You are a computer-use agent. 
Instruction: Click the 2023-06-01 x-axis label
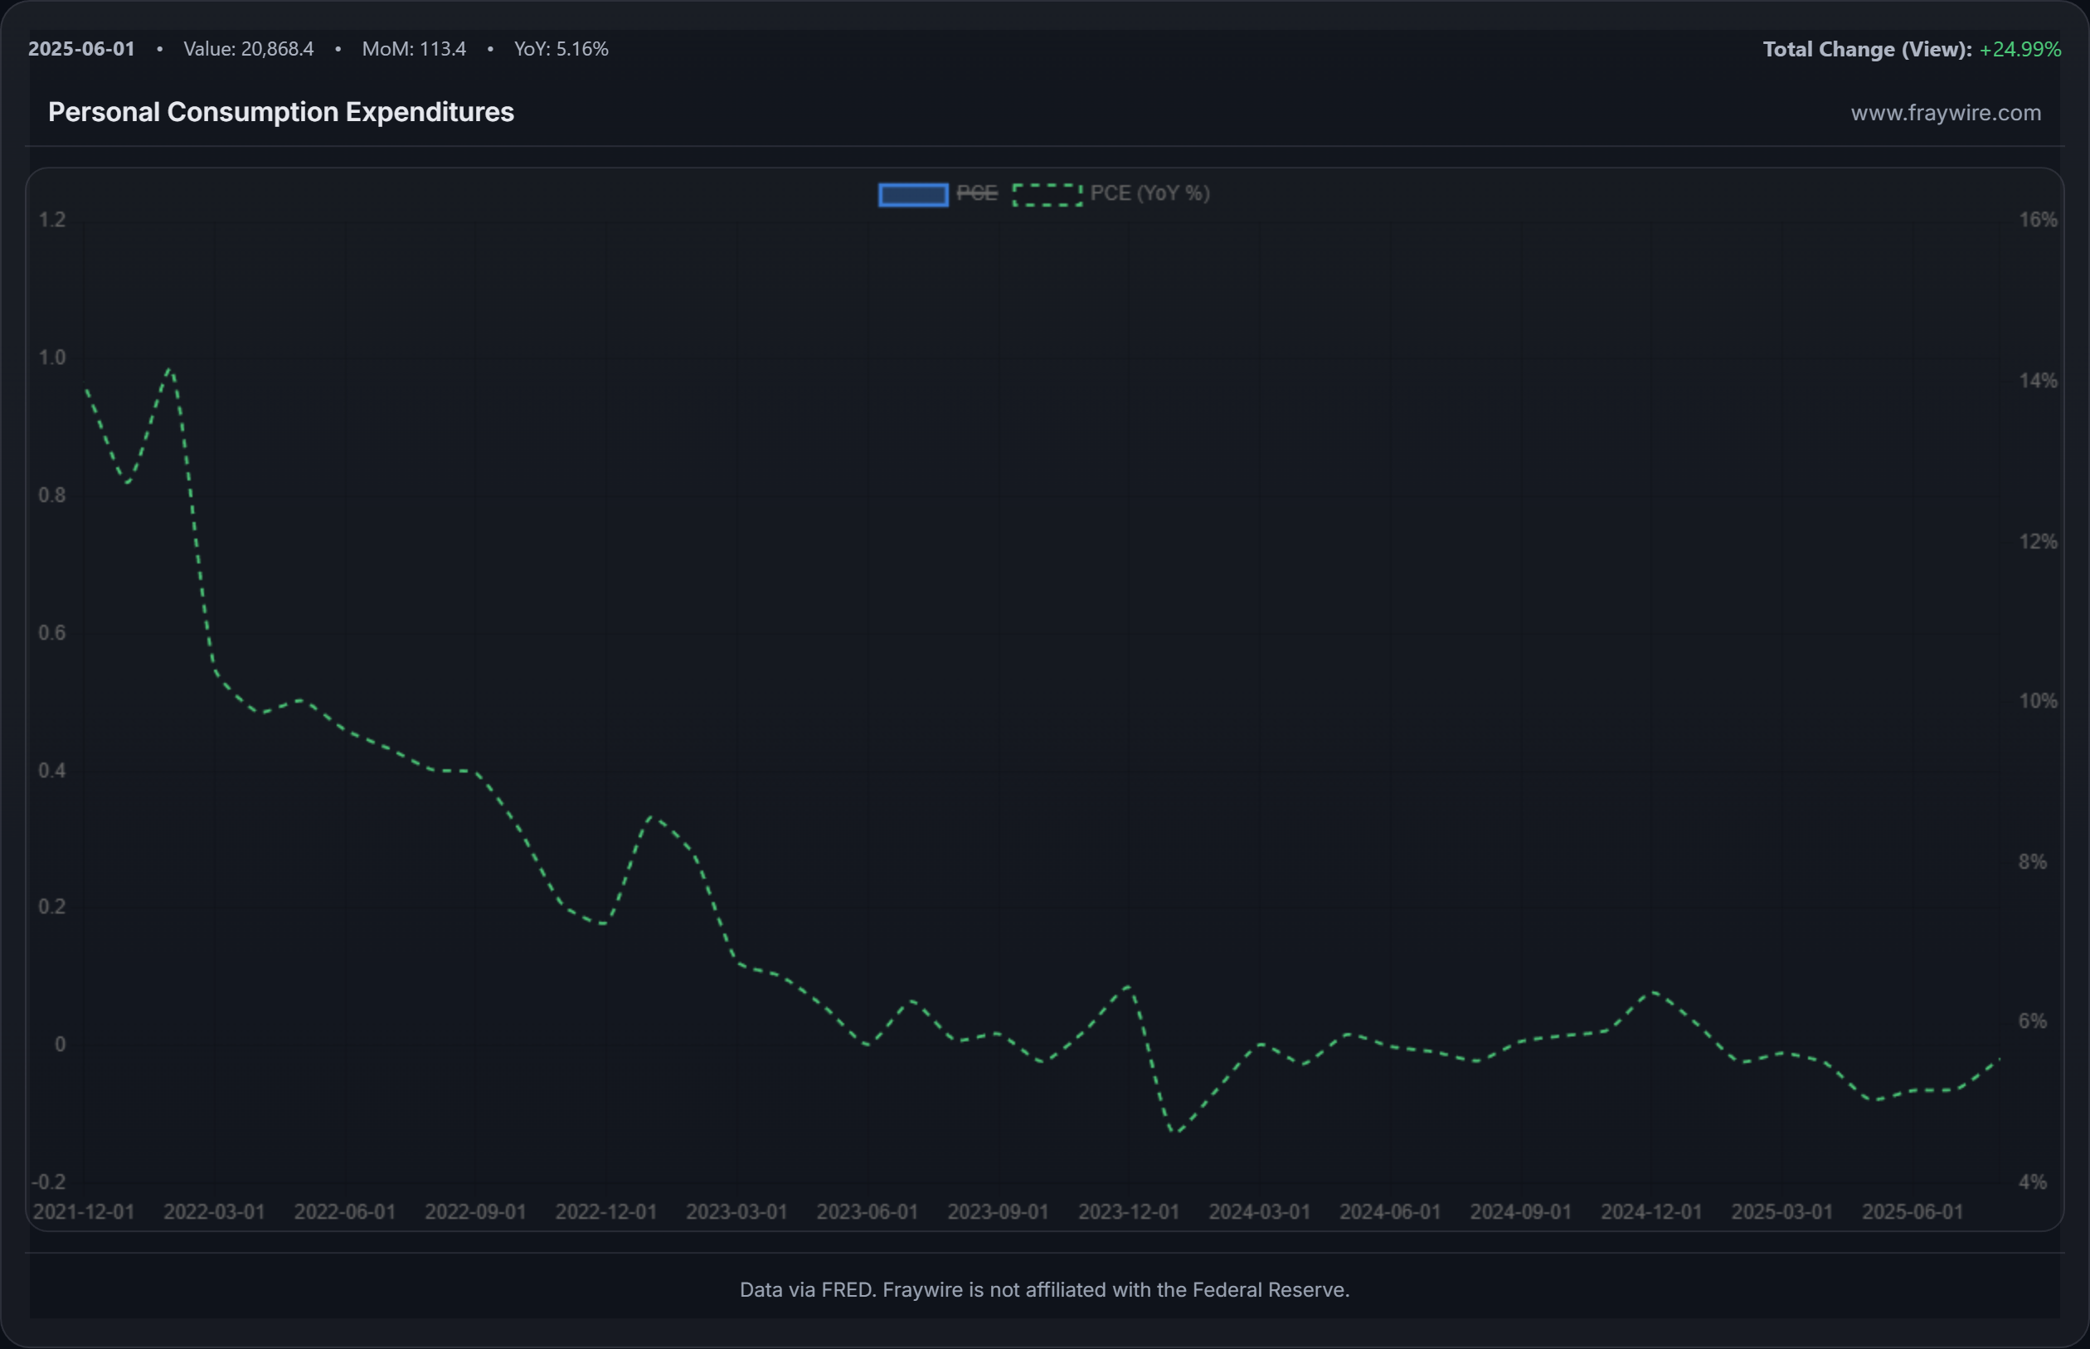pyautogui.click(x=867, y=1211)
